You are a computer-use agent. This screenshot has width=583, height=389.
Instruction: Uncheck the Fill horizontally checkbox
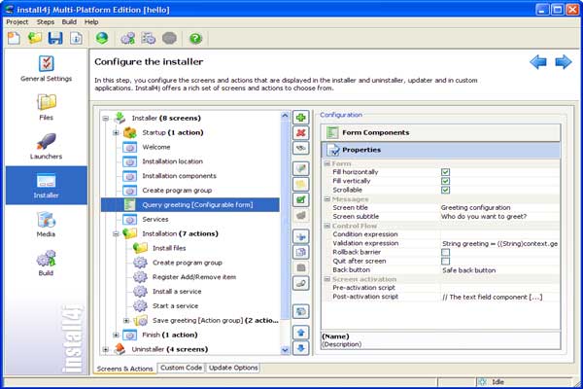pyautogui.click(x=445, y=173)
